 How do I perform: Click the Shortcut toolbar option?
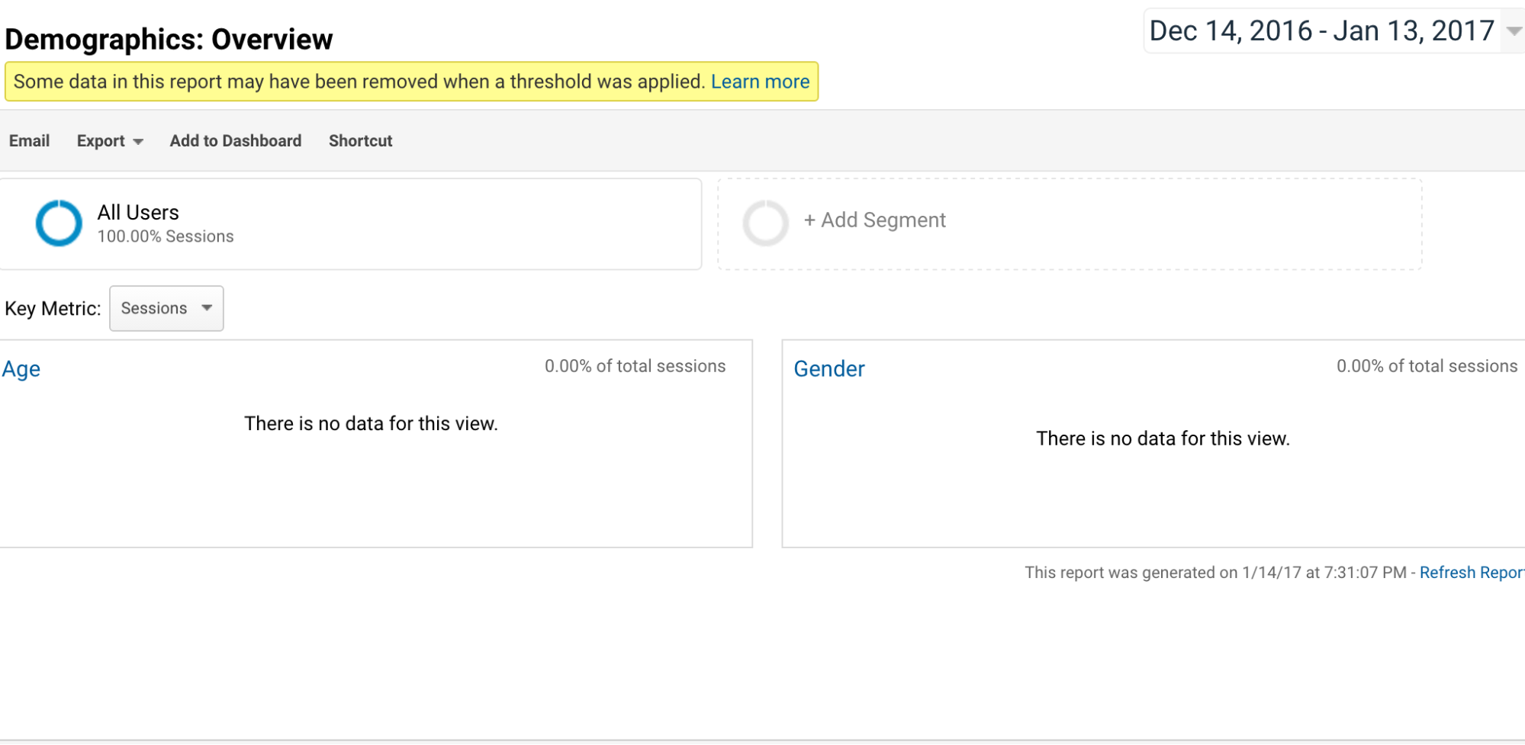(360, 141)
